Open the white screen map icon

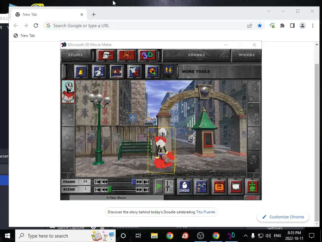pyautogui.click(x=236, y=187)
